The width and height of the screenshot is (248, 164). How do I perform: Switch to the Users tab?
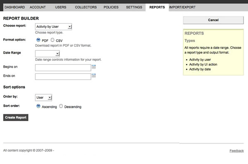tap(61, 7)
